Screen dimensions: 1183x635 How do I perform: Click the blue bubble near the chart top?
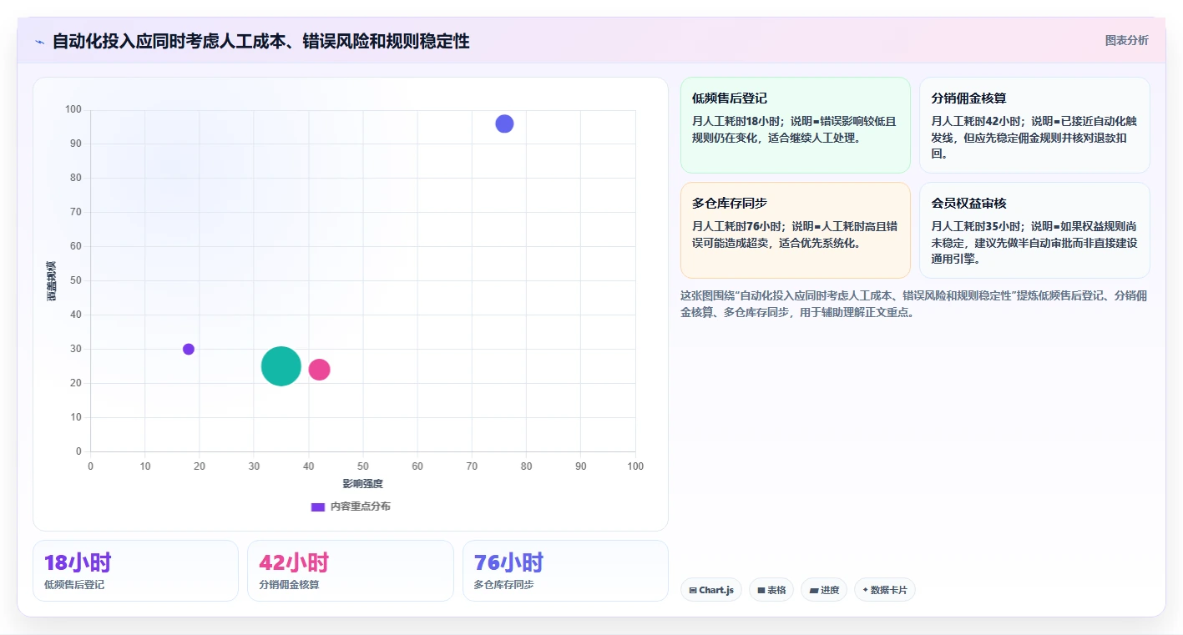coord(504,123)
